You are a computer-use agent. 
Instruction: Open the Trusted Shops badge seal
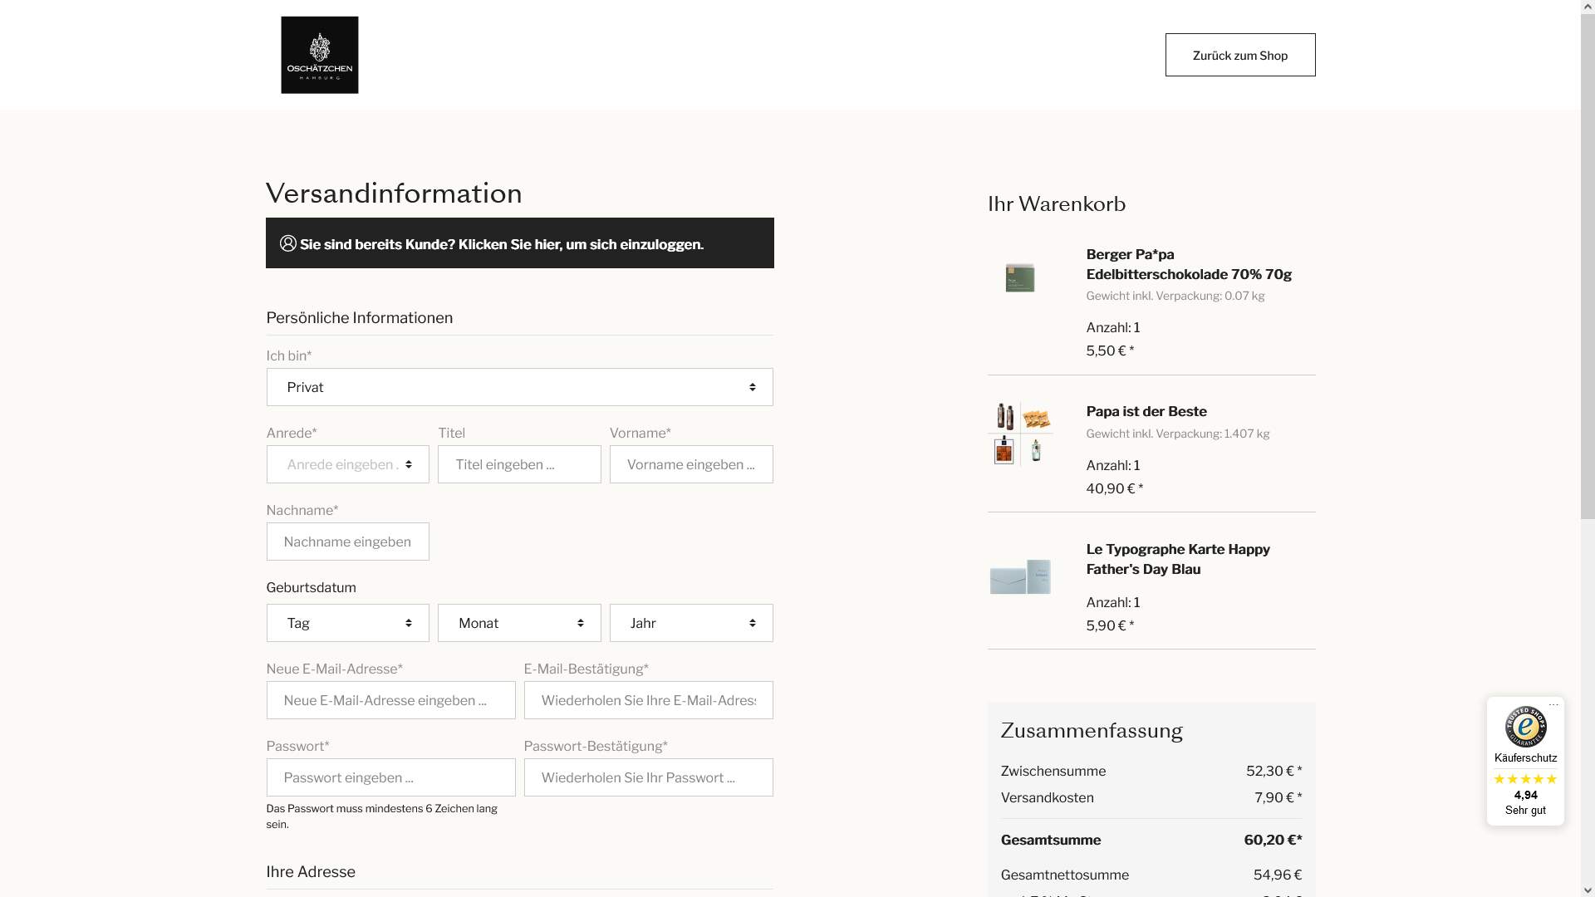coord(1526,727)
